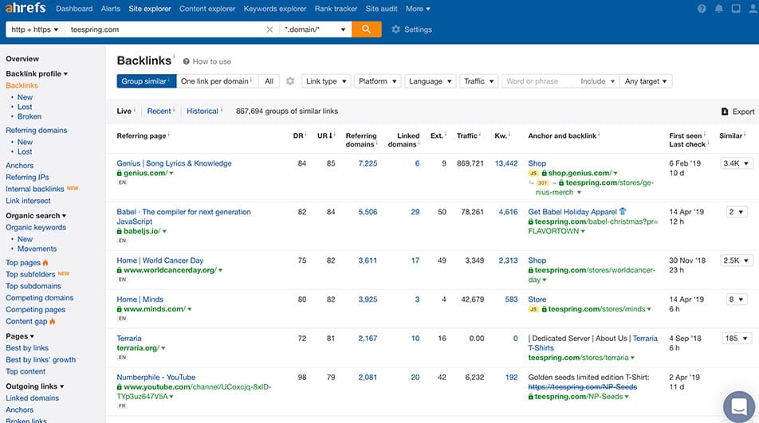Click the orange search magnifier button

pos(367,29)
